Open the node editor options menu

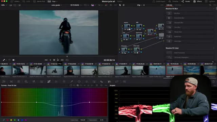tap(162, 5)
